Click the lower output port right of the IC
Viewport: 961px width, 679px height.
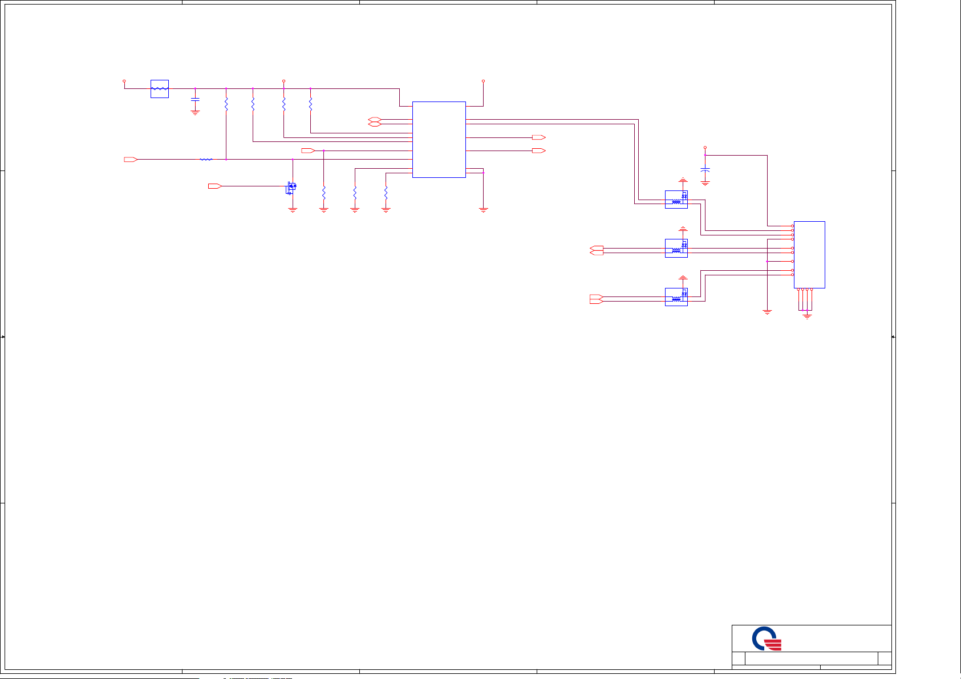click(539, 151)
